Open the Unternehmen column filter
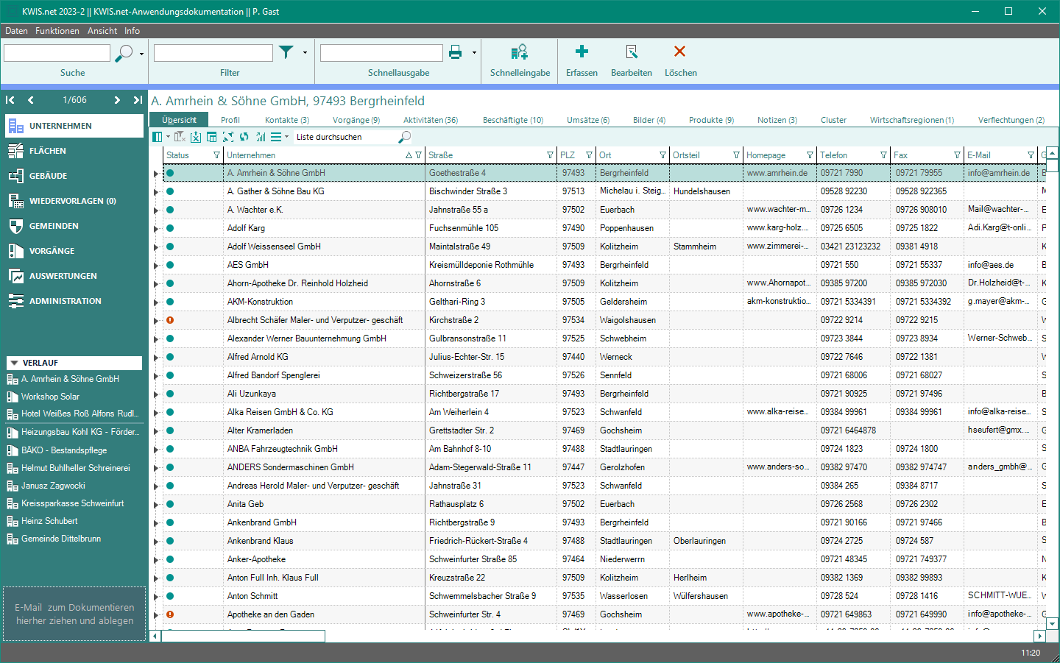Screen dimensions: 1060x663 click(x=419, y=155)
